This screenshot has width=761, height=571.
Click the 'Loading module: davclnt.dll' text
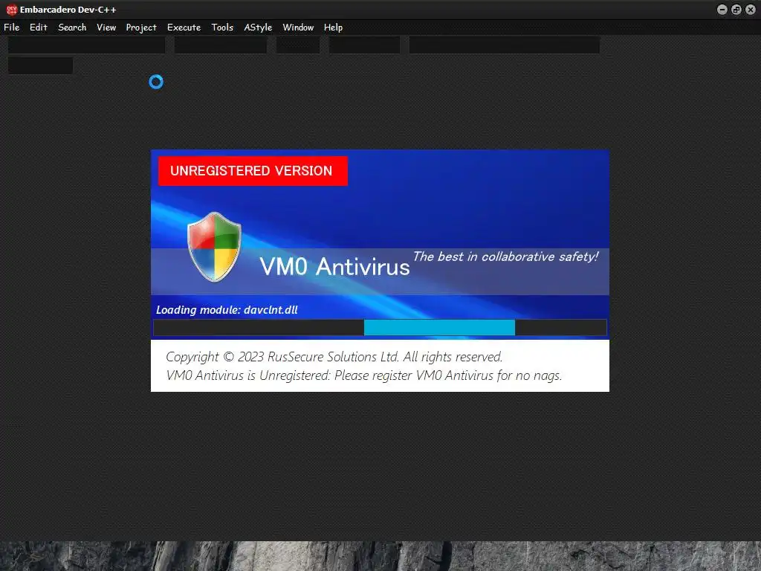tap(227, 310)
